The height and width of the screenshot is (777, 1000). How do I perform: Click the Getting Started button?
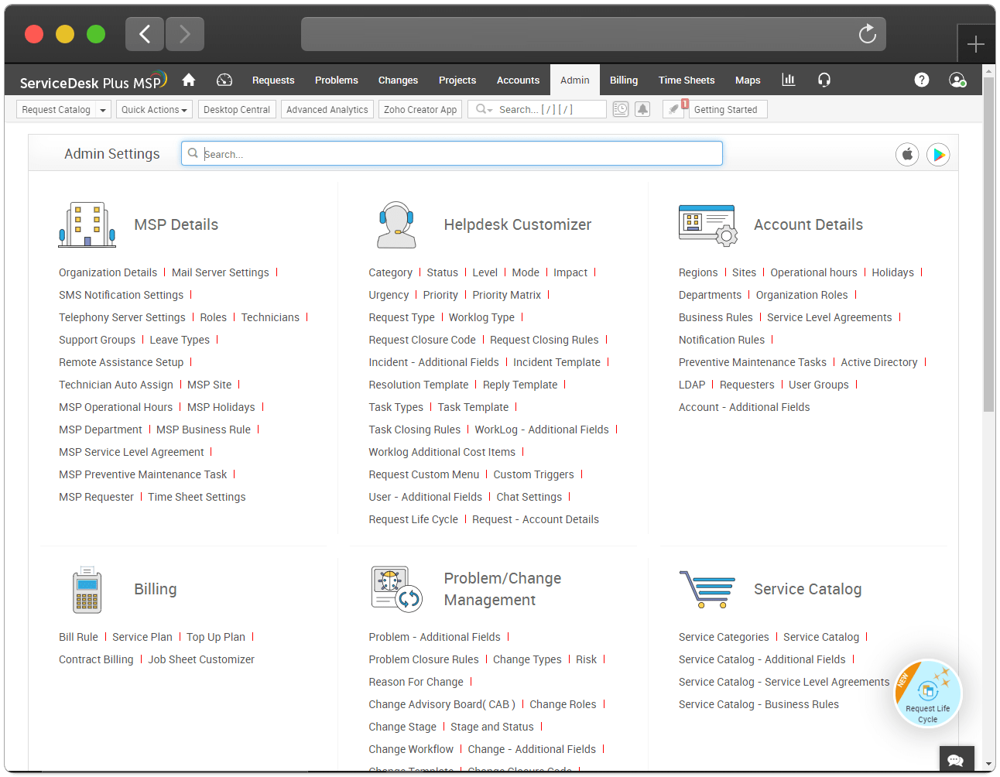pyautogui.click(x=726, y=110)
